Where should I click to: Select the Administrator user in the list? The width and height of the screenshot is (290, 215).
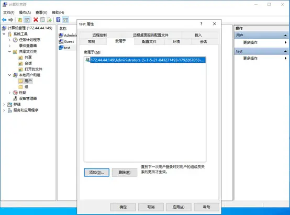point(68,35)
